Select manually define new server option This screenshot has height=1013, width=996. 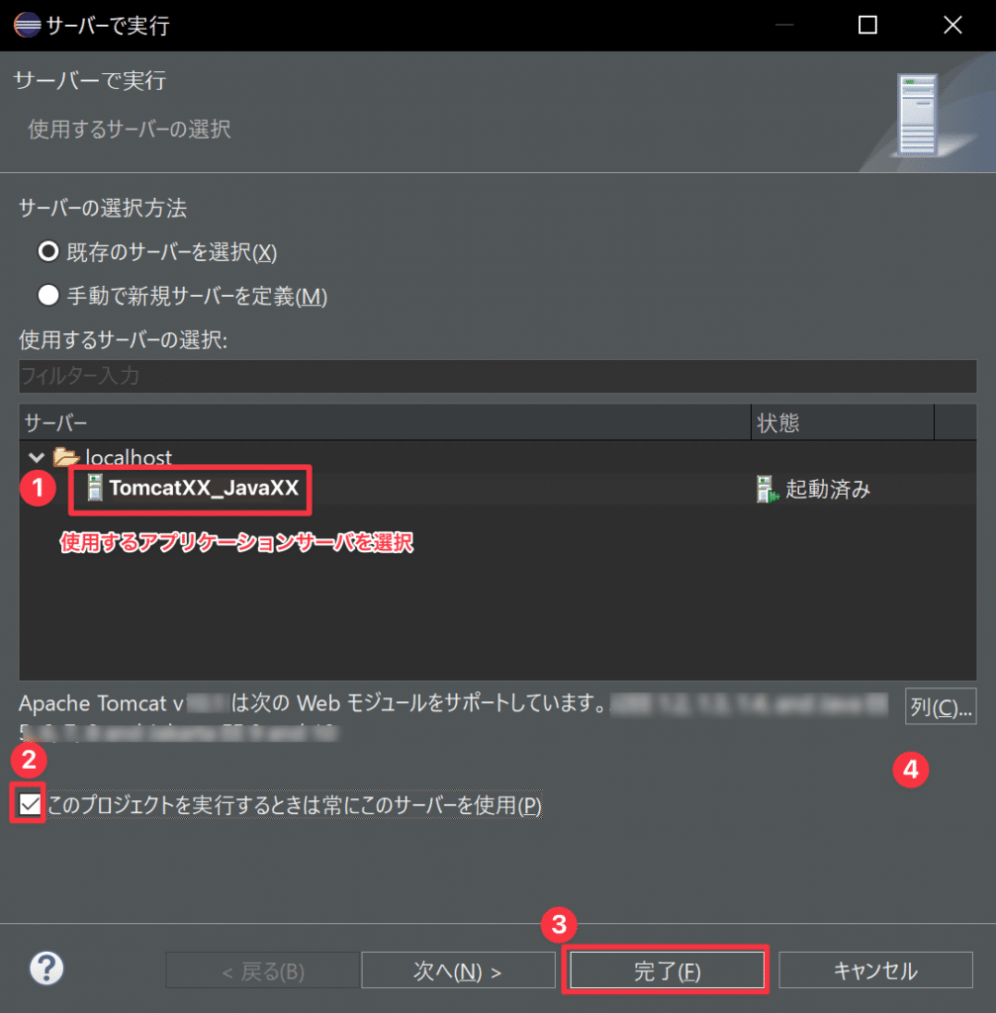[x=47, y=295]
